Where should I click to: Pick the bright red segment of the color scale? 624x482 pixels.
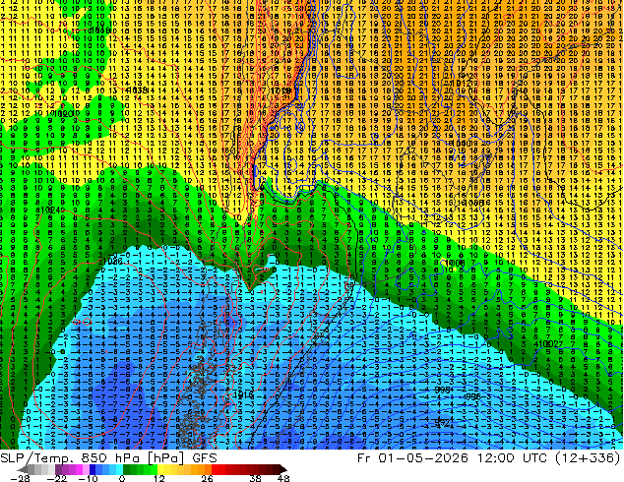[215, 469]
